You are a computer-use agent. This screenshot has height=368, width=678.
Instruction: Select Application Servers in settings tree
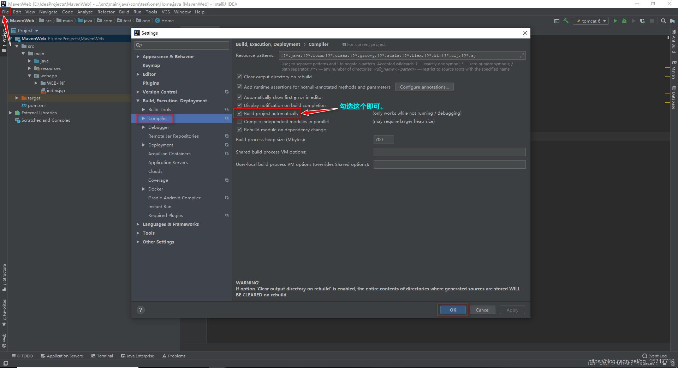pos(168,163)
